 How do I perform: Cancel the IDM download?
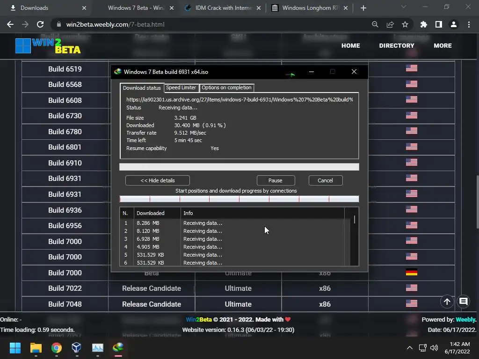(326, 180)
